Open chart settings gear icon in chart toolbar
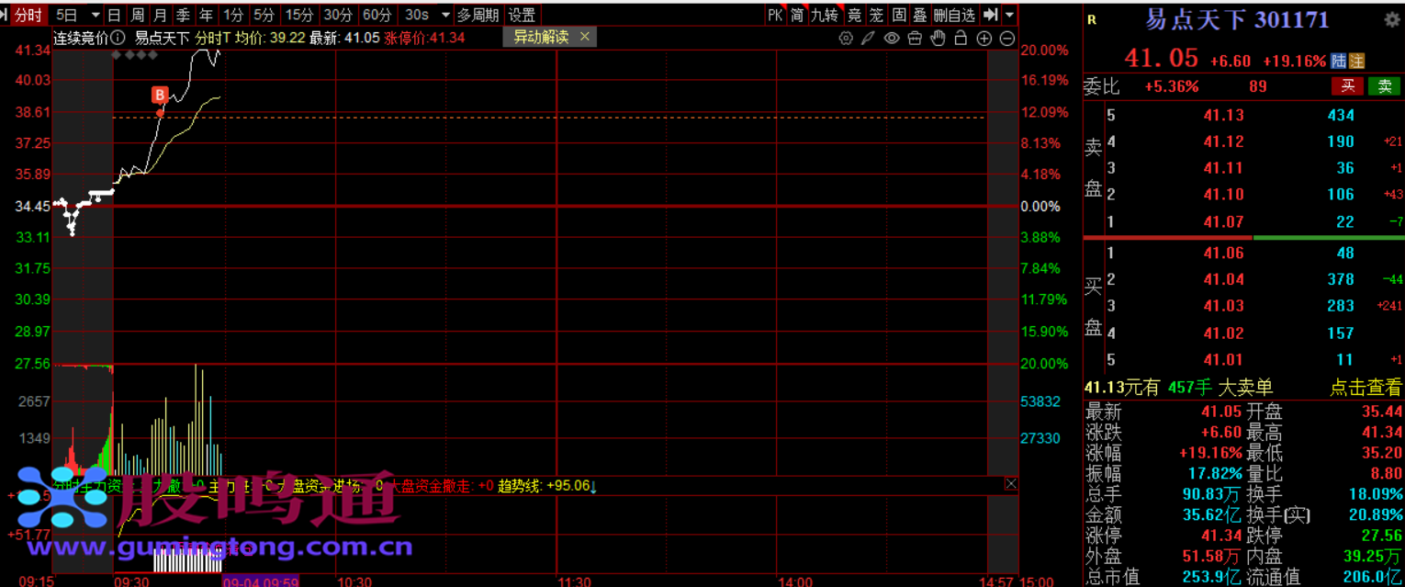This screenshot has height=587, width=1405. click(846, 38)
